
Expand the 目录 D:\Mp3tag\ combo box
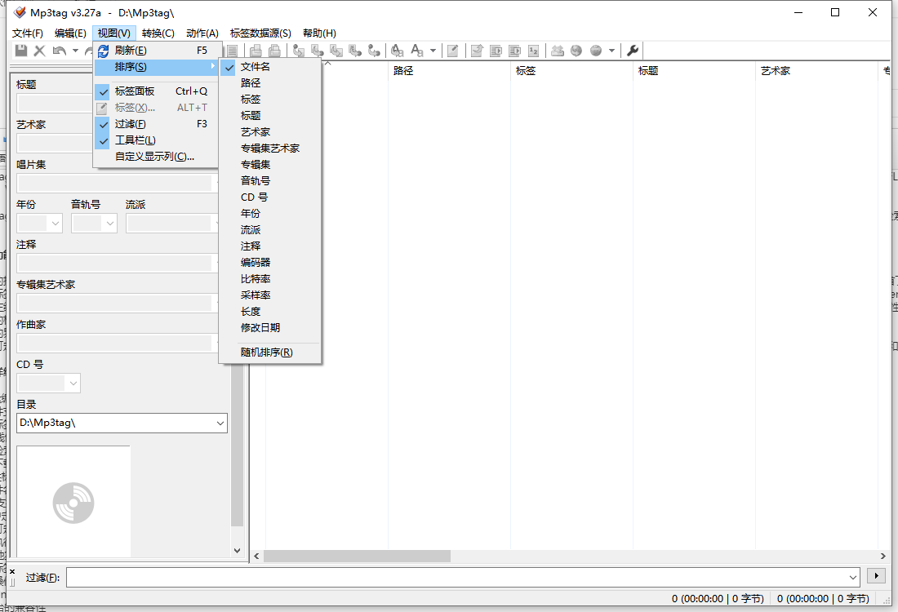point(220,423)
